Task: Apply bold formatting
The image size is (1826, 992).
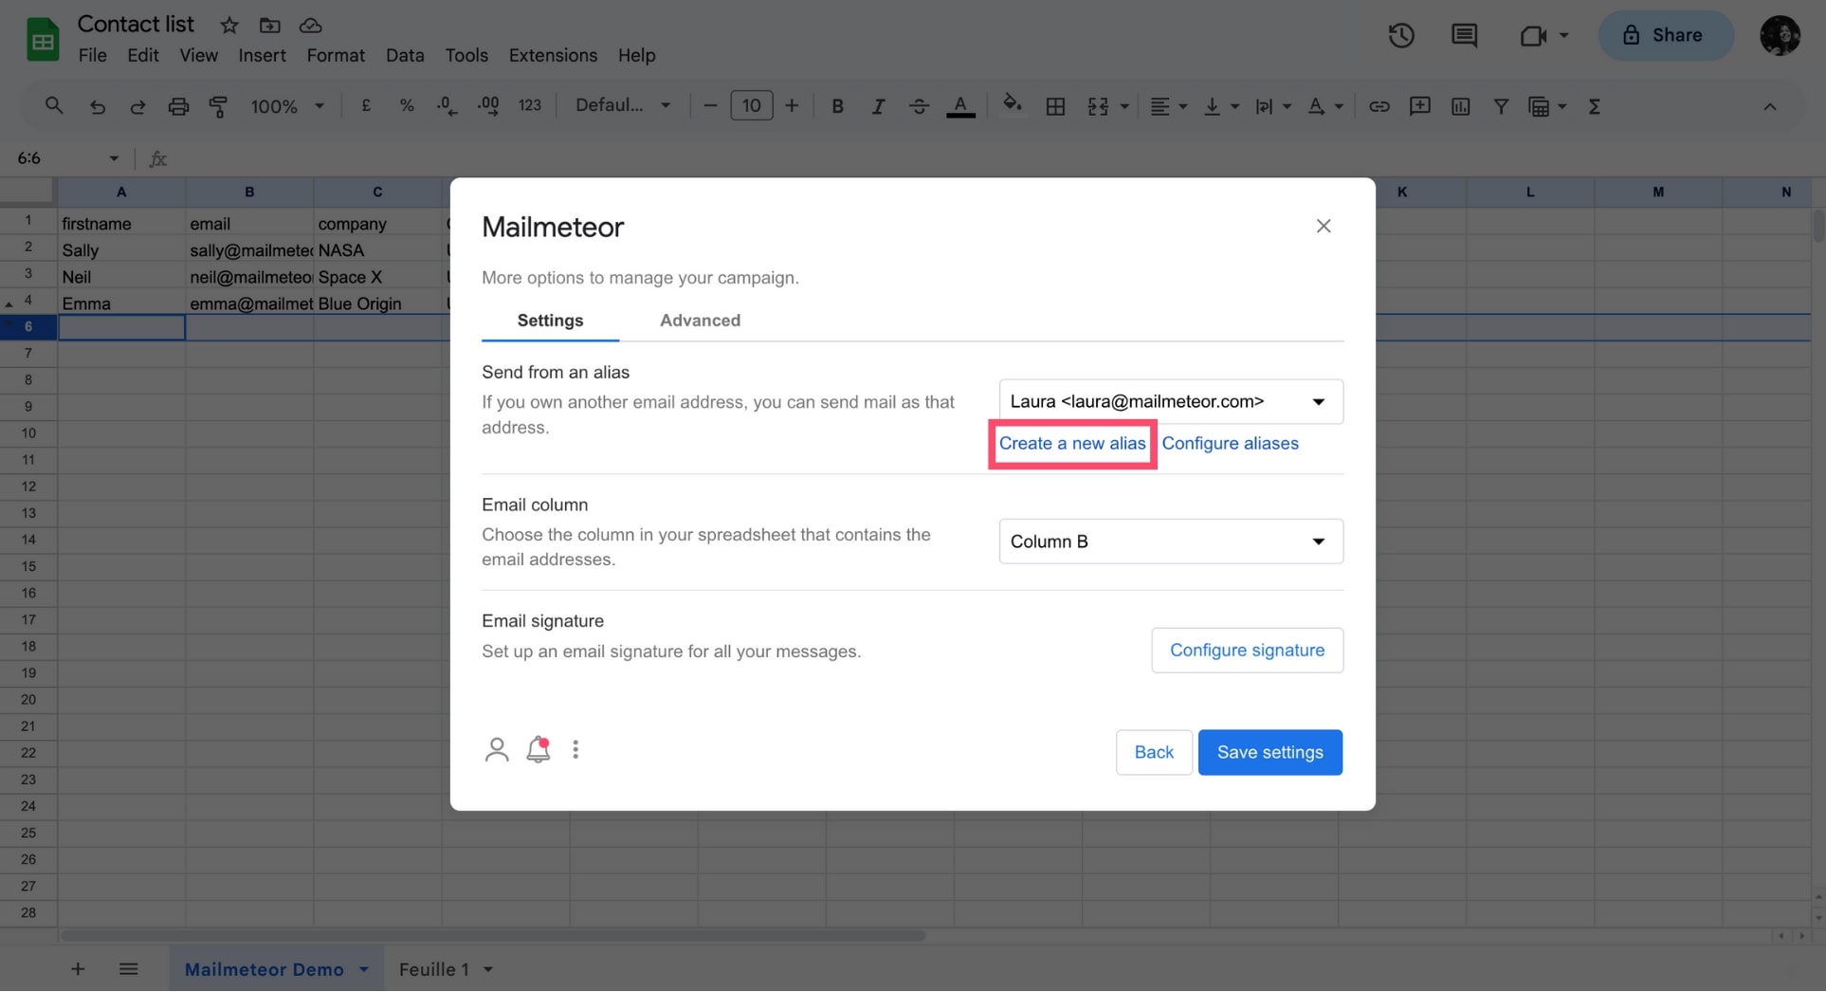Action: (837, 106)
